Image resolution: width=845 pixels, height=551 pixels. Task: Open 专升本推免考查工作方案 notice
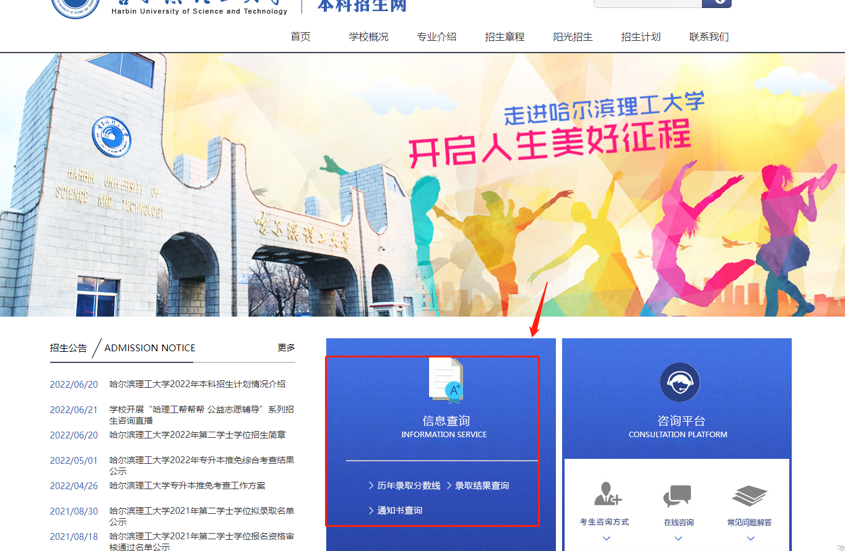tap(188, 485)
